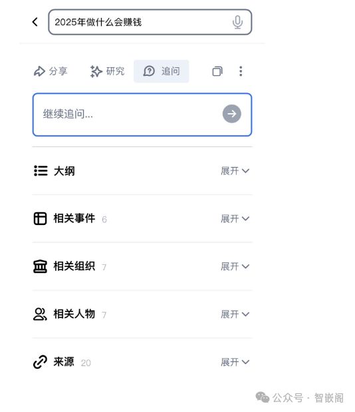Screen dimensions: 355x412
Task: Tap the search box with 2025年做什么会赚钱
Action: pos(150,22)
